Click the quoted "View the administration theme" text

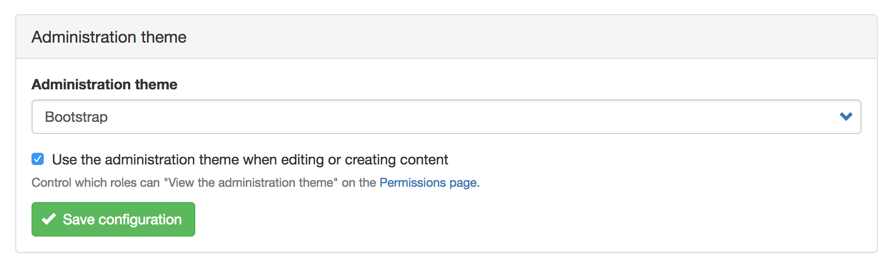[x=251, y=183]
